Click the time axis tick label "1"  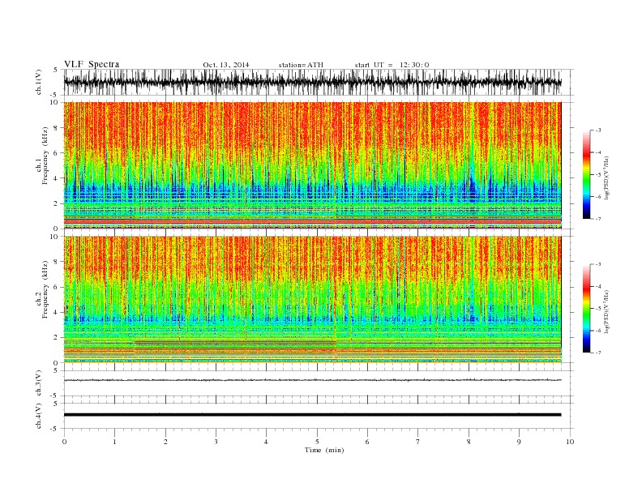(x=114, y=442)
